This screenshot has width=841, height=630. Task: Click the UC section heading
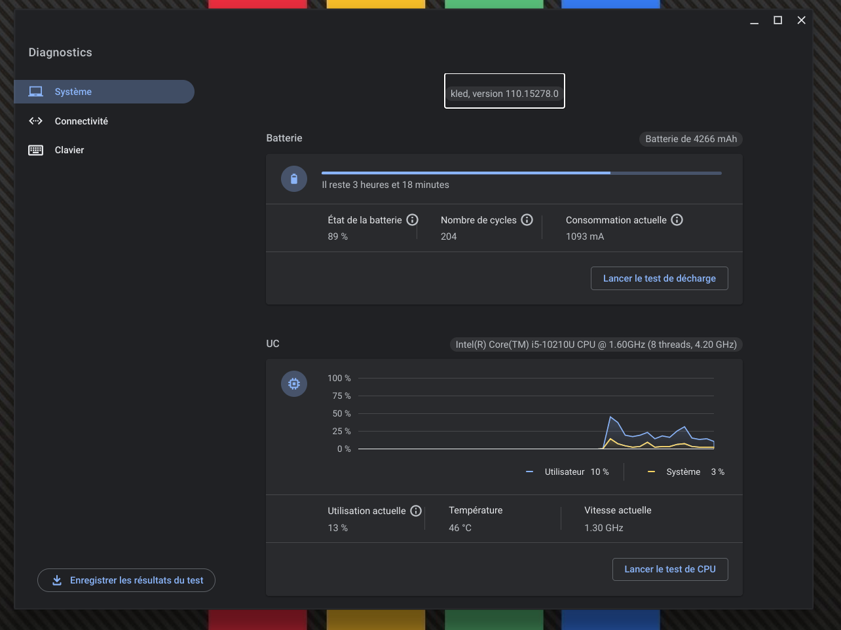point(273,344)
